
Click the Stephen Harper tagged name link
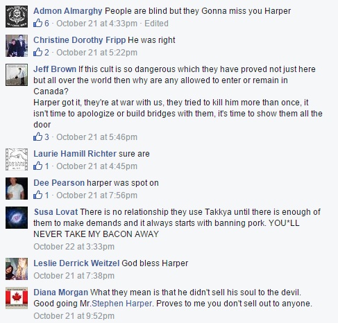coord(122,304)
